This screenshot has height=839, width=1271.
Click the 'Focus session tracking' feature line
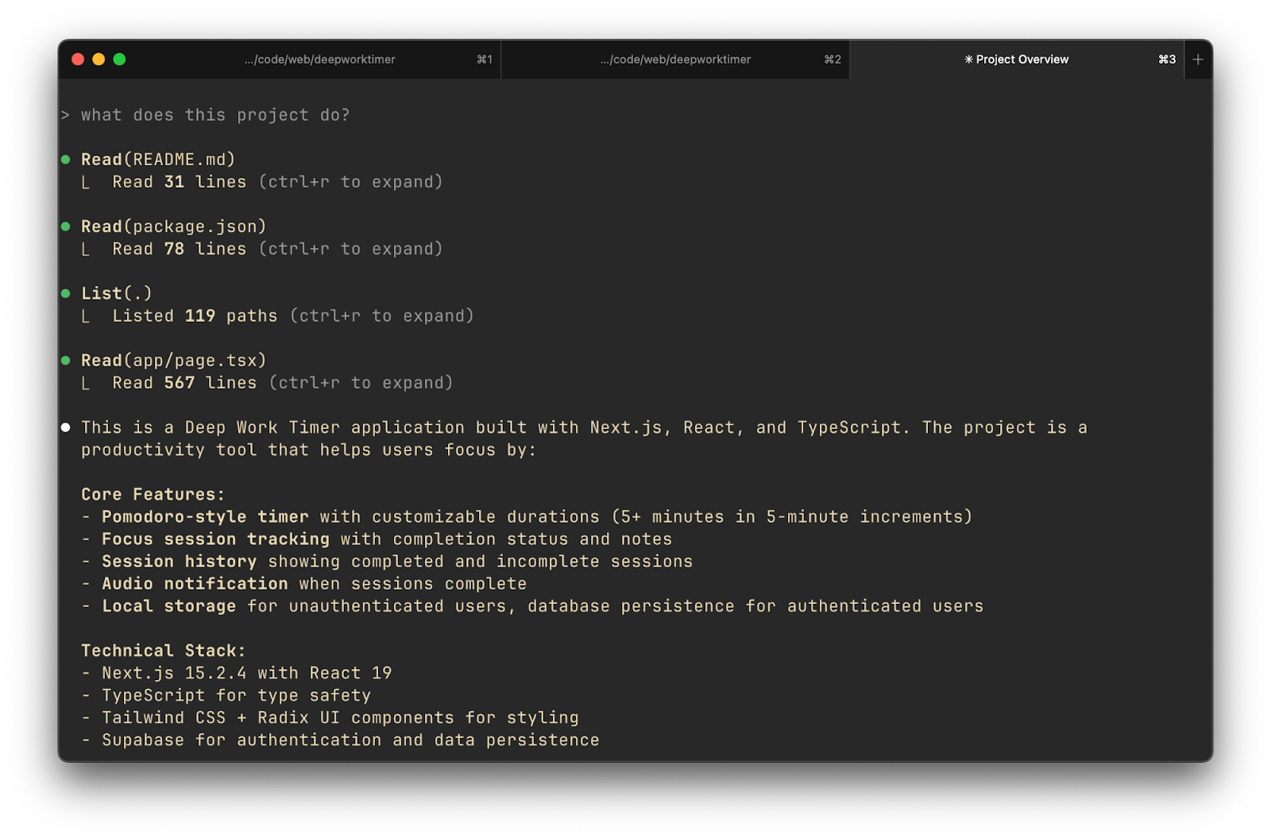click(377, 539)
